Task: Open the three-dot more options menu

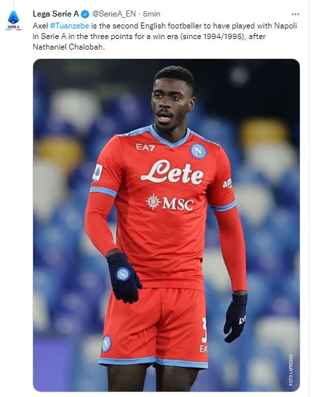Action: pyautogui.click(x=295, y=14)
